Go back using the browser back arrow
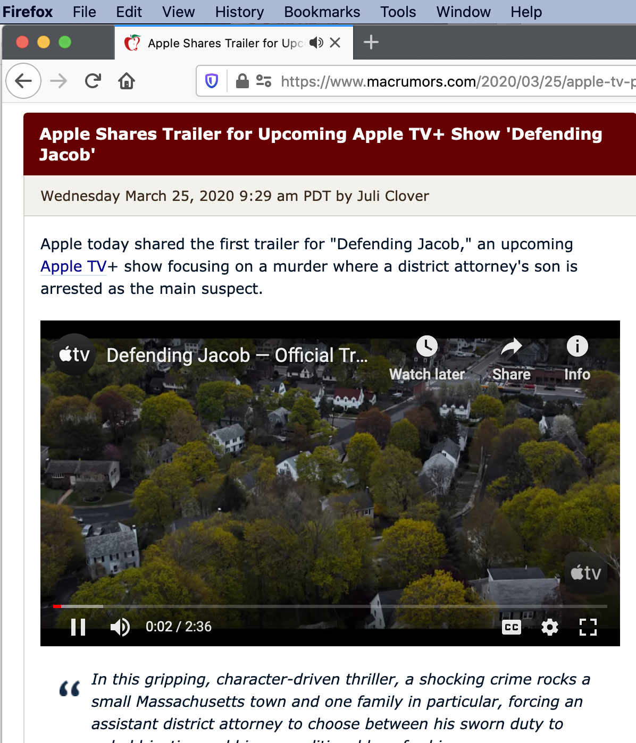Image resolution: width=636 pixels, height=743 pixels. pyautogui.click(x=23, y=81)
